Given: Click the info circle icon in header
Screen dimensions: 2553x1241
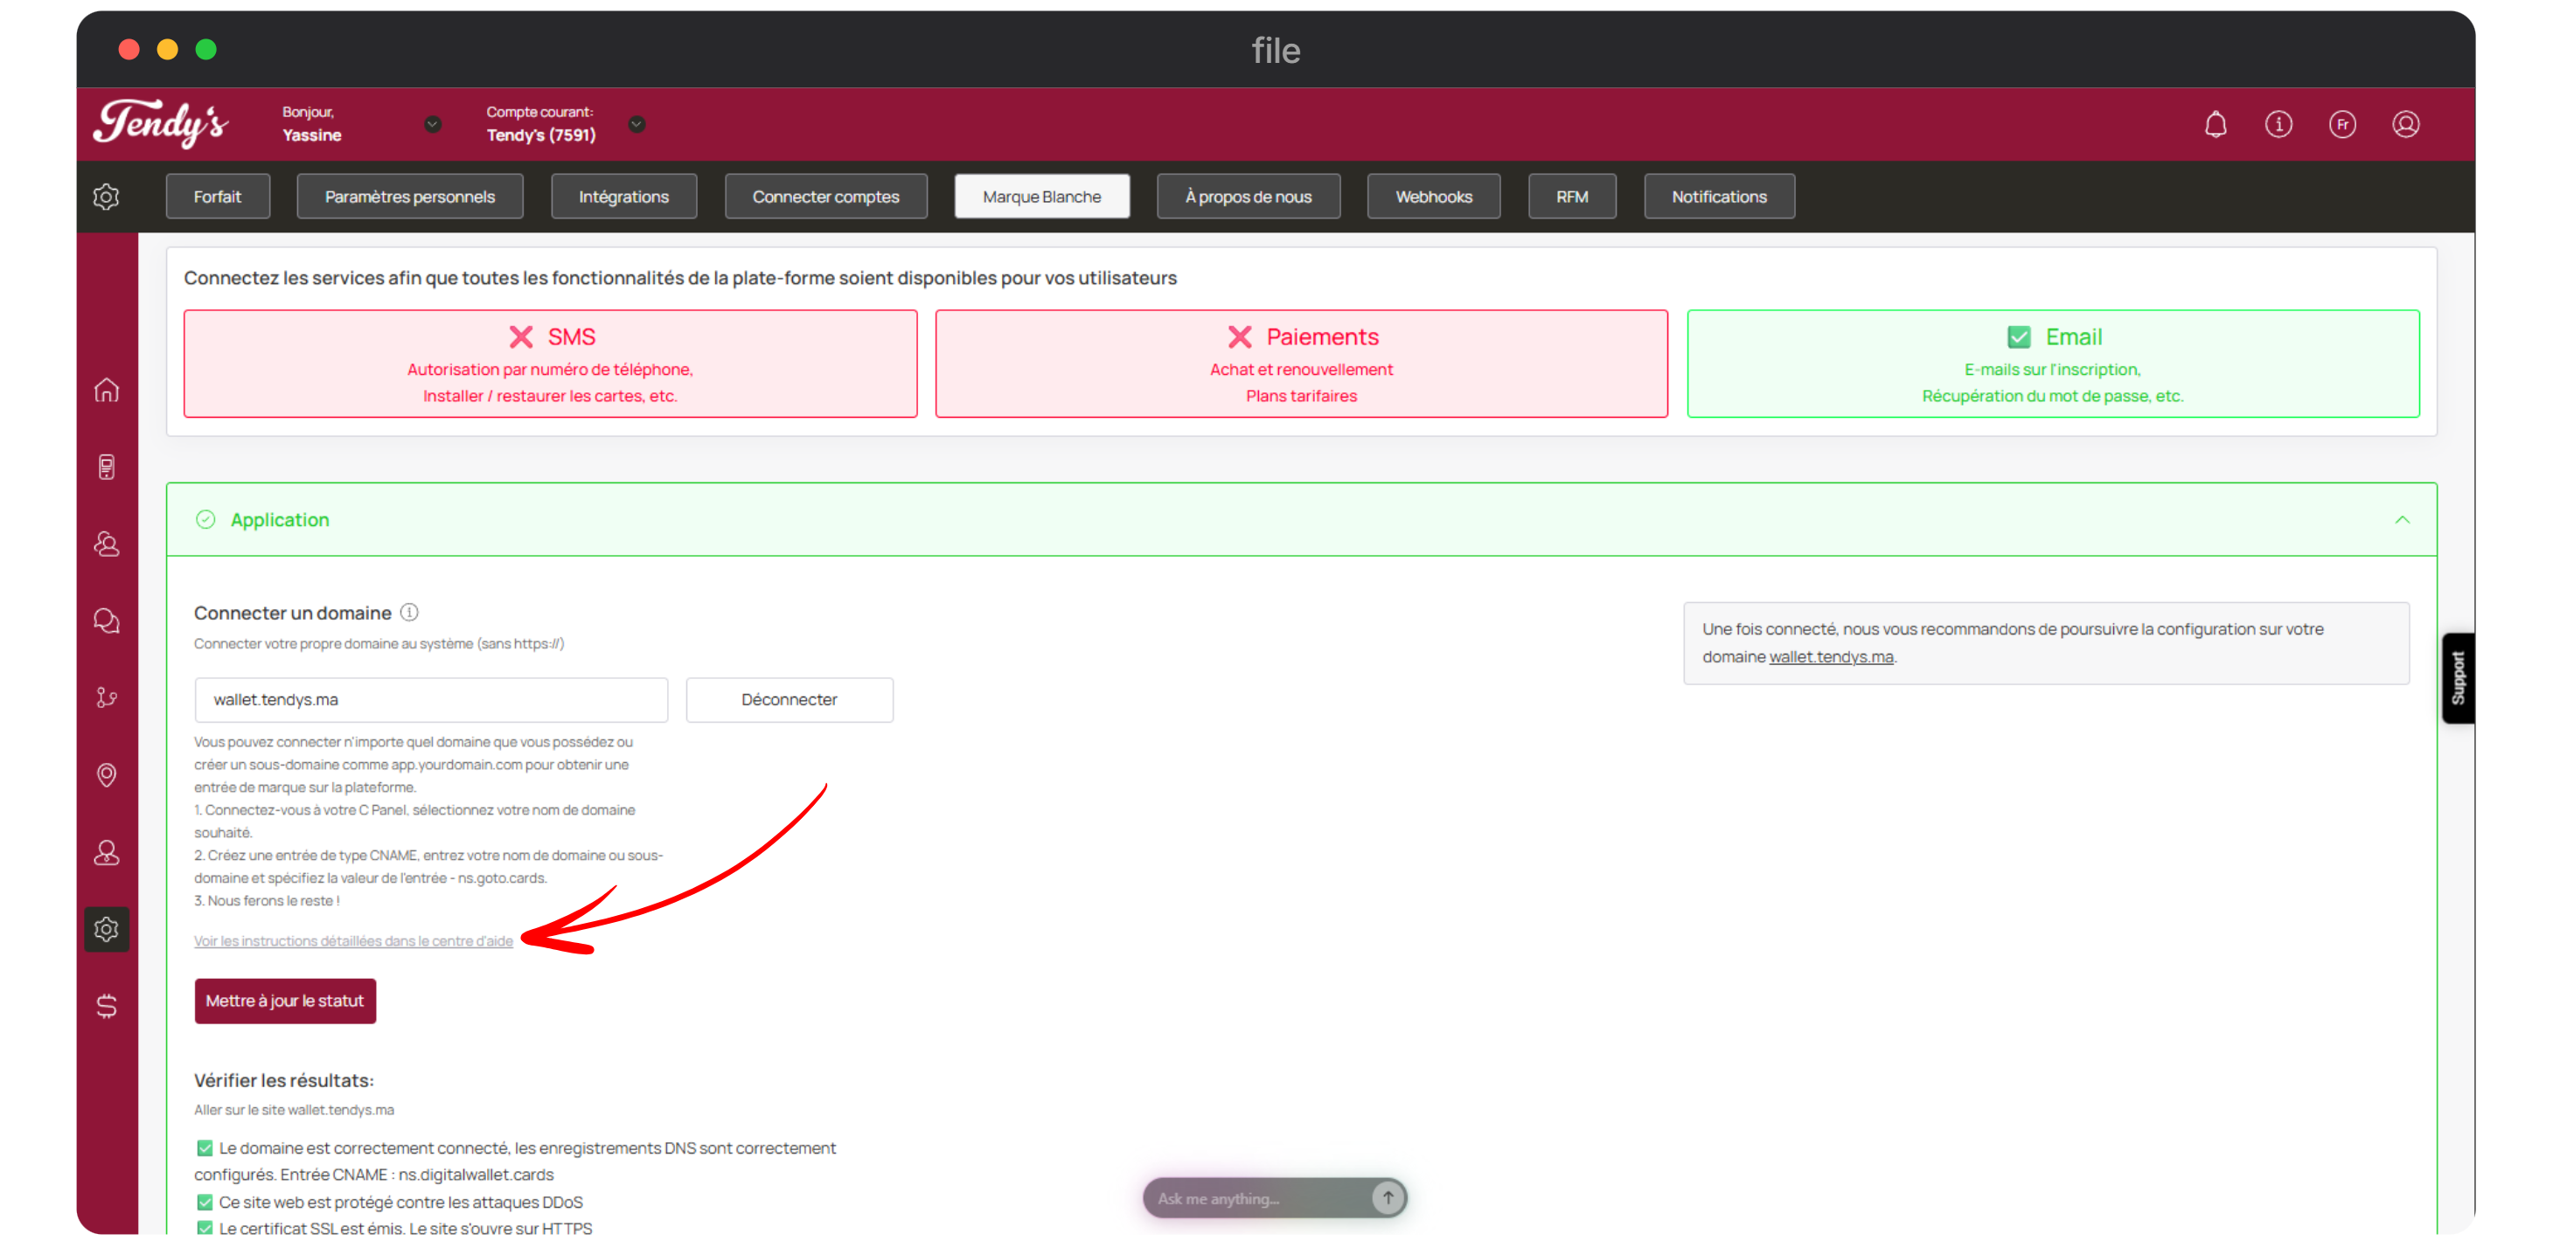Looking at the screenshot, I should coord(2278,124).
